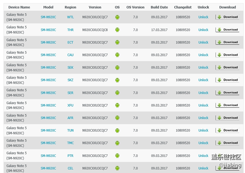Click the Android icon in the XFU row

pos(117,105)
